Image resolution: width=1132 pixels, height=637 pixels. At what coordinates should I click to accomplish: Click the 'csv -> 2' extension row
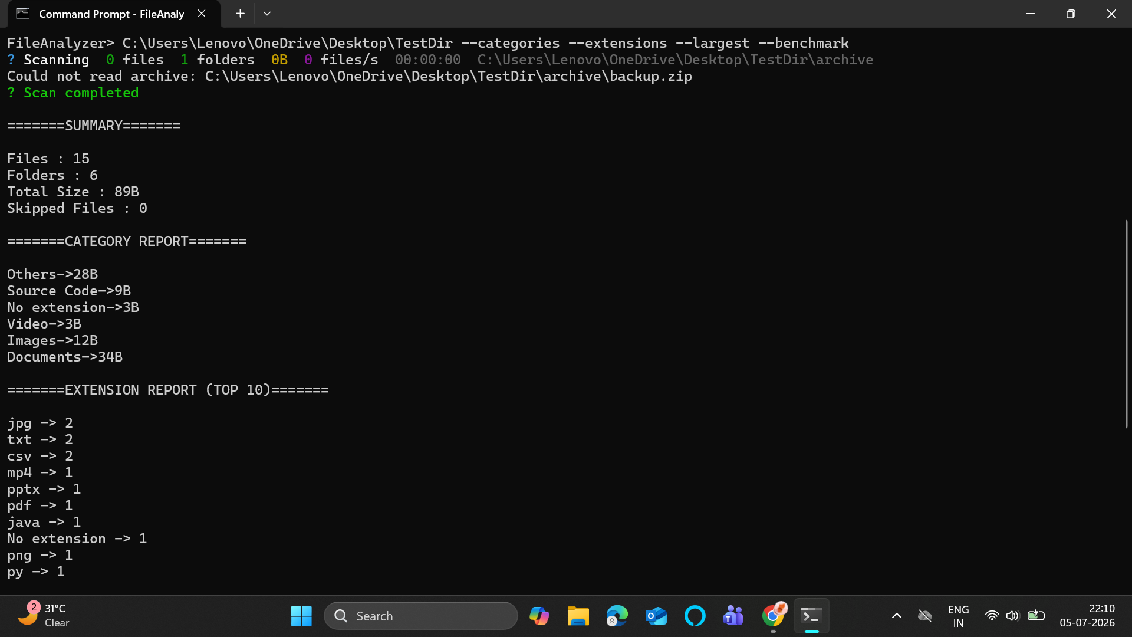[40, 456]
